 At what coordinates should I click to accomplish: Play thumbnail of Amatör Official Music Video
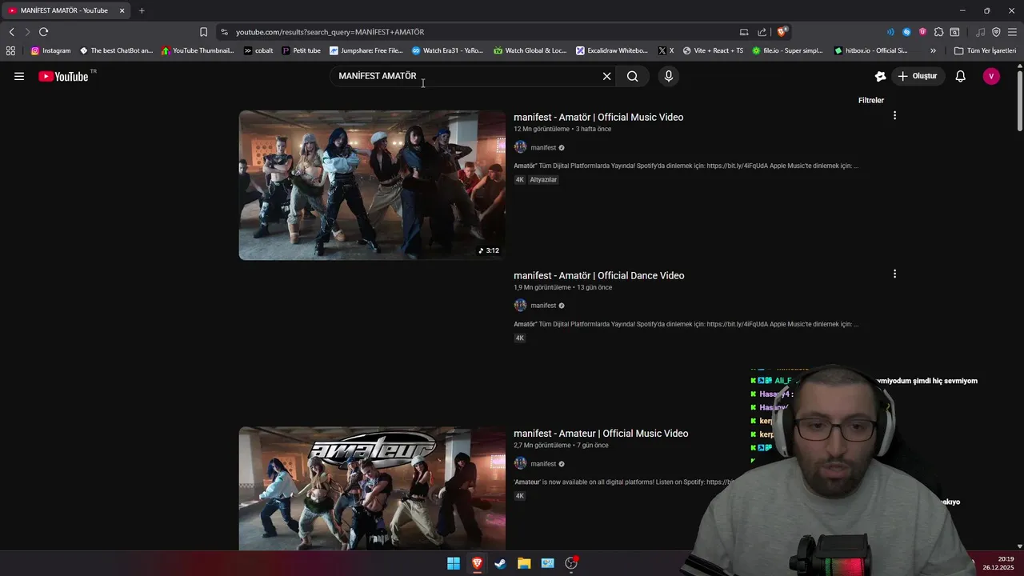click(372, 185)
